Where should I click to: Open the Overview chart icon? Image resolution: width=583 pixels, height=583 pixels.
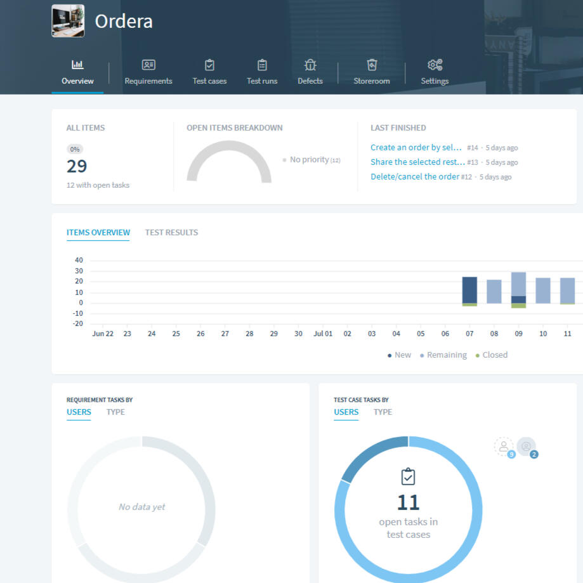[77, 65]
